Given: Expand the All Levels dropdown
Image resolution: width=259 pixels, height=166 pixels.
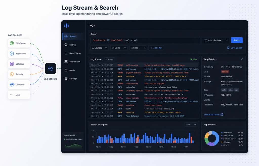Looking at the screenshot, I should [119, 48].
